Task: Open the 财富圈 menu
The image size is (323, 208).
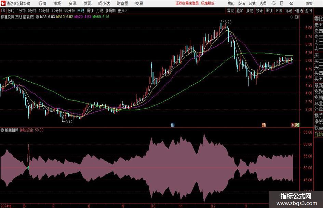Action: point(122,3)
